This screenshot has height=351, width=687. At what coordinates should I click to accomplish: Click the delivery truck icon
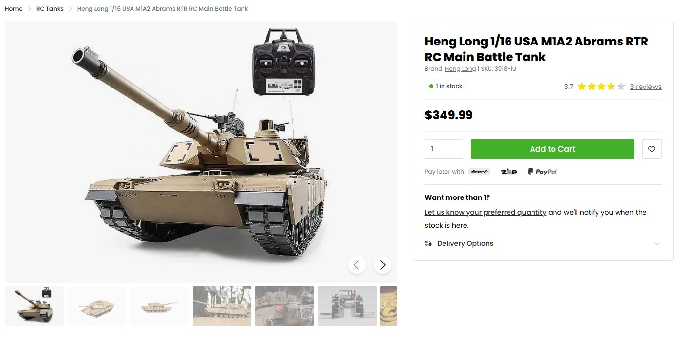pyautogui.click(x=428, y=243)
